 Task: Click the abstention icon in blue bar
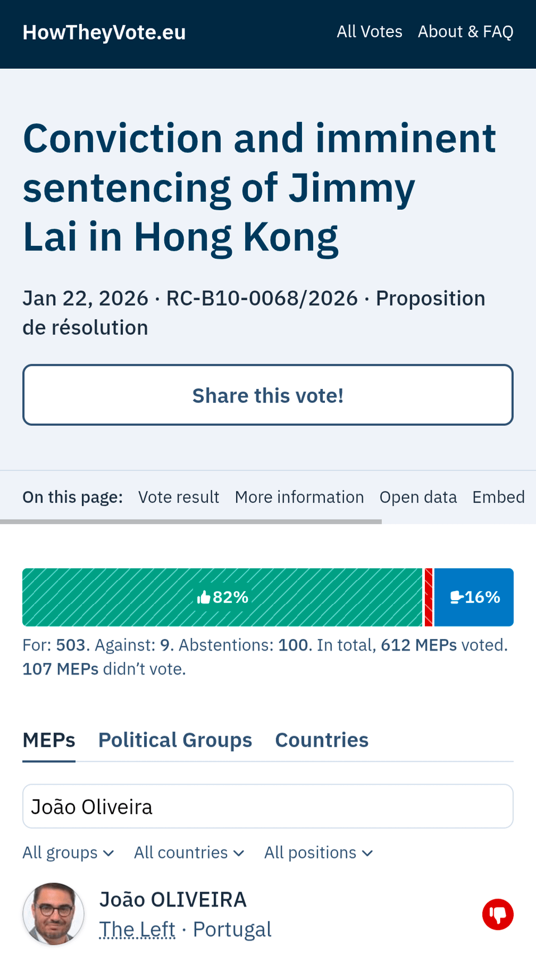[x=456, y=597]
